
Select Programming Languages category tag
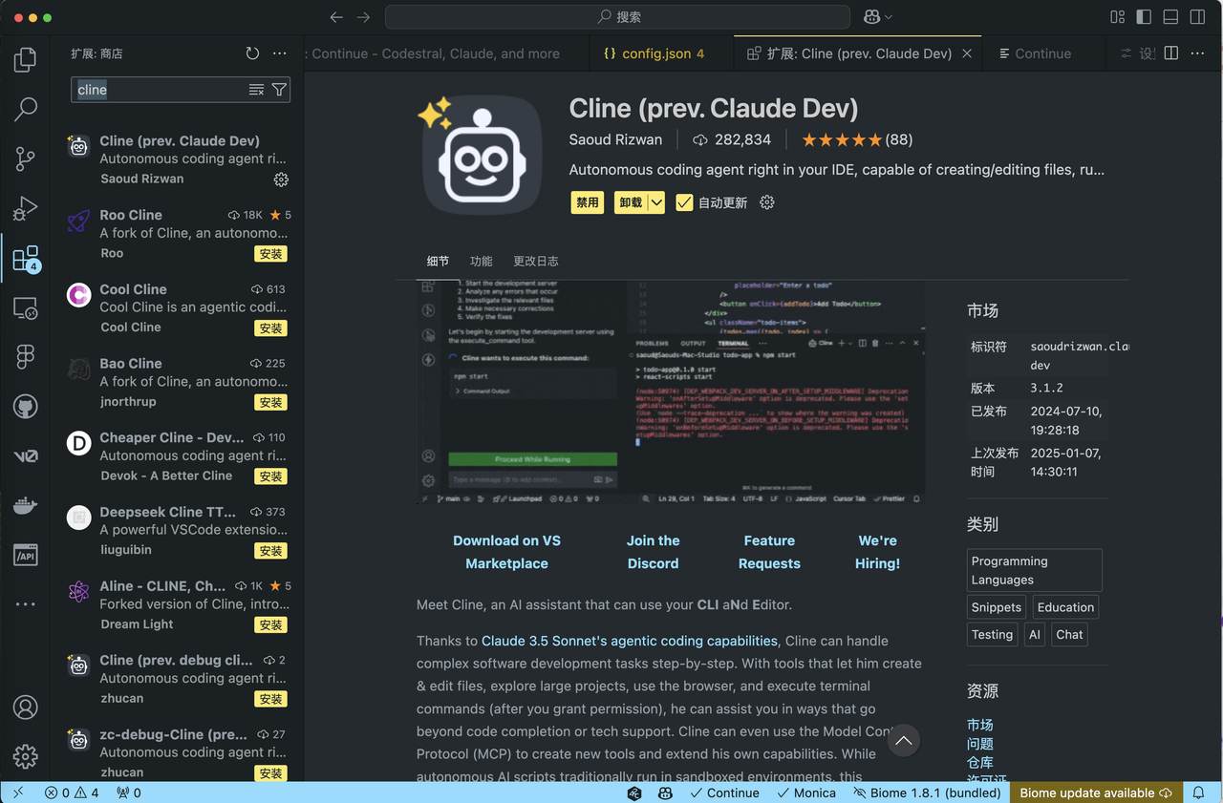tap(1034, 570)
